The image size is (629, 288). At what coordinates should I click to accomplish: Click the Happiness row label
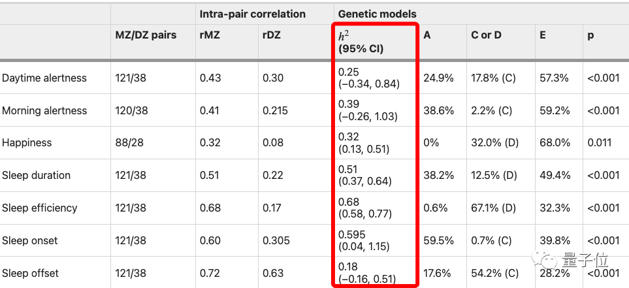tap(27, 142)
